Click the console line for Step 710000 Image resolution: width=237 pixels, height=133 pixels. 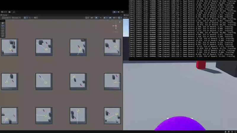pos(182,1)
